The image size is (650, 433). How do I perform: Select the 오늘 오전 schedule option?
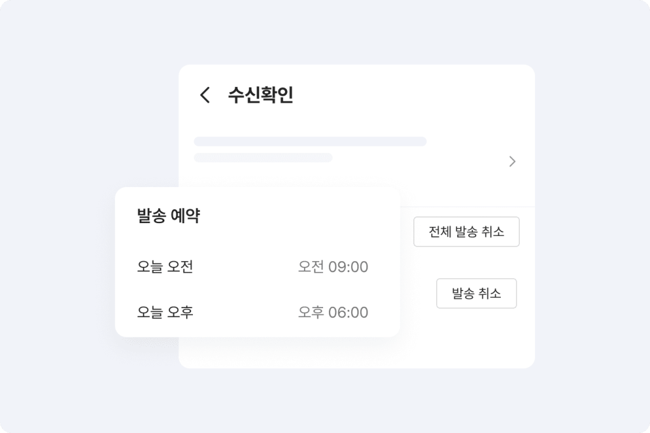click(x=165, y=267)
